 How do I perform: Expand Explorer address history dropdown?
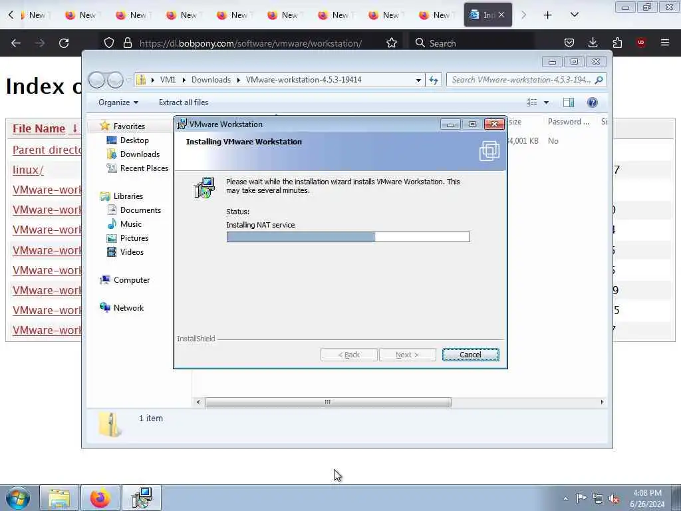pos(418,80)
